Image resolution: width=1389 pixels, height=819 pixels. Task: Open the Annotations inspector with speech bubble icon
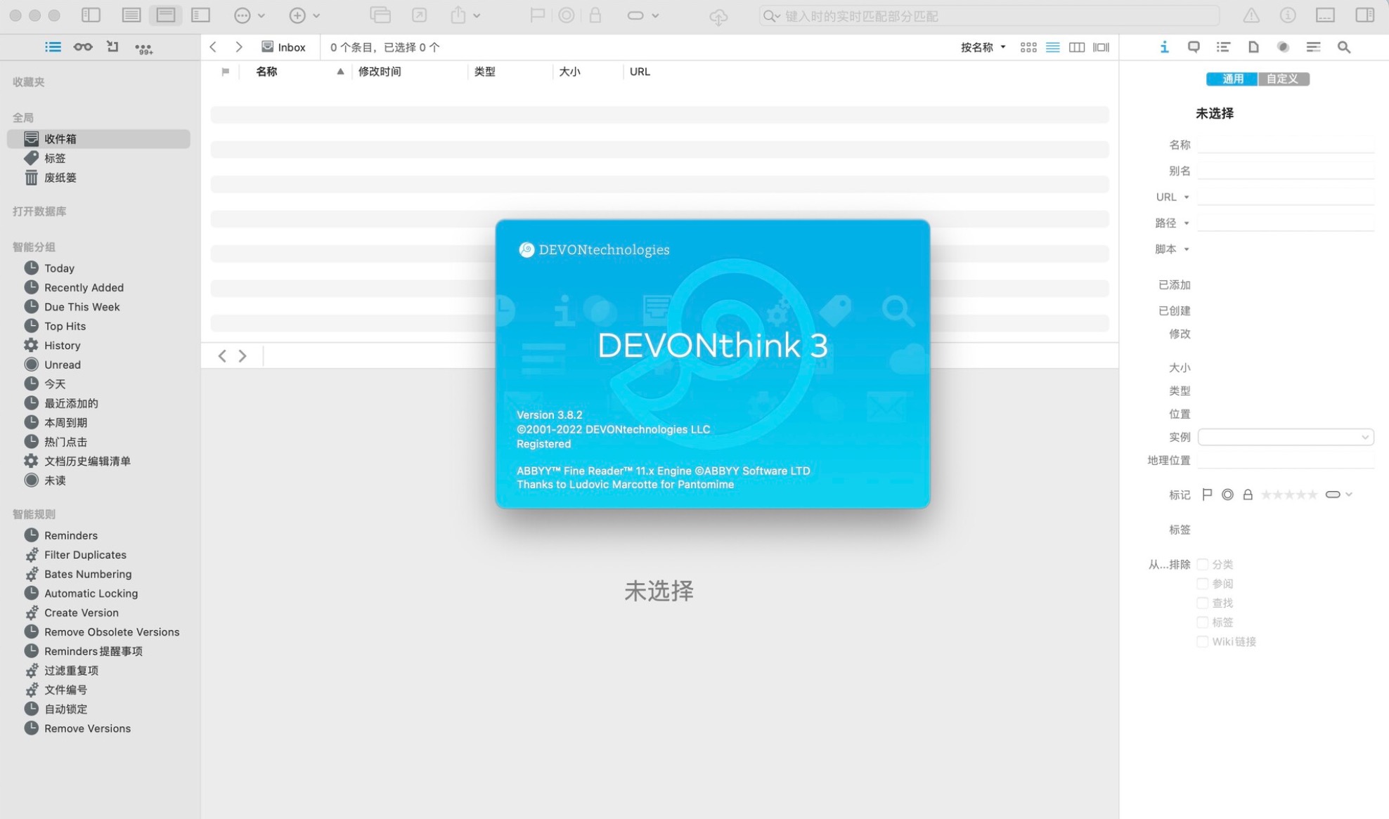1194,46
